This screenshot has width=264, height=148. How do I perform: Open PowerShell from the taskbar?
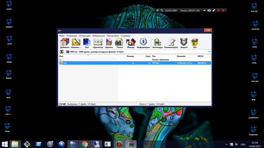point(38,144)
